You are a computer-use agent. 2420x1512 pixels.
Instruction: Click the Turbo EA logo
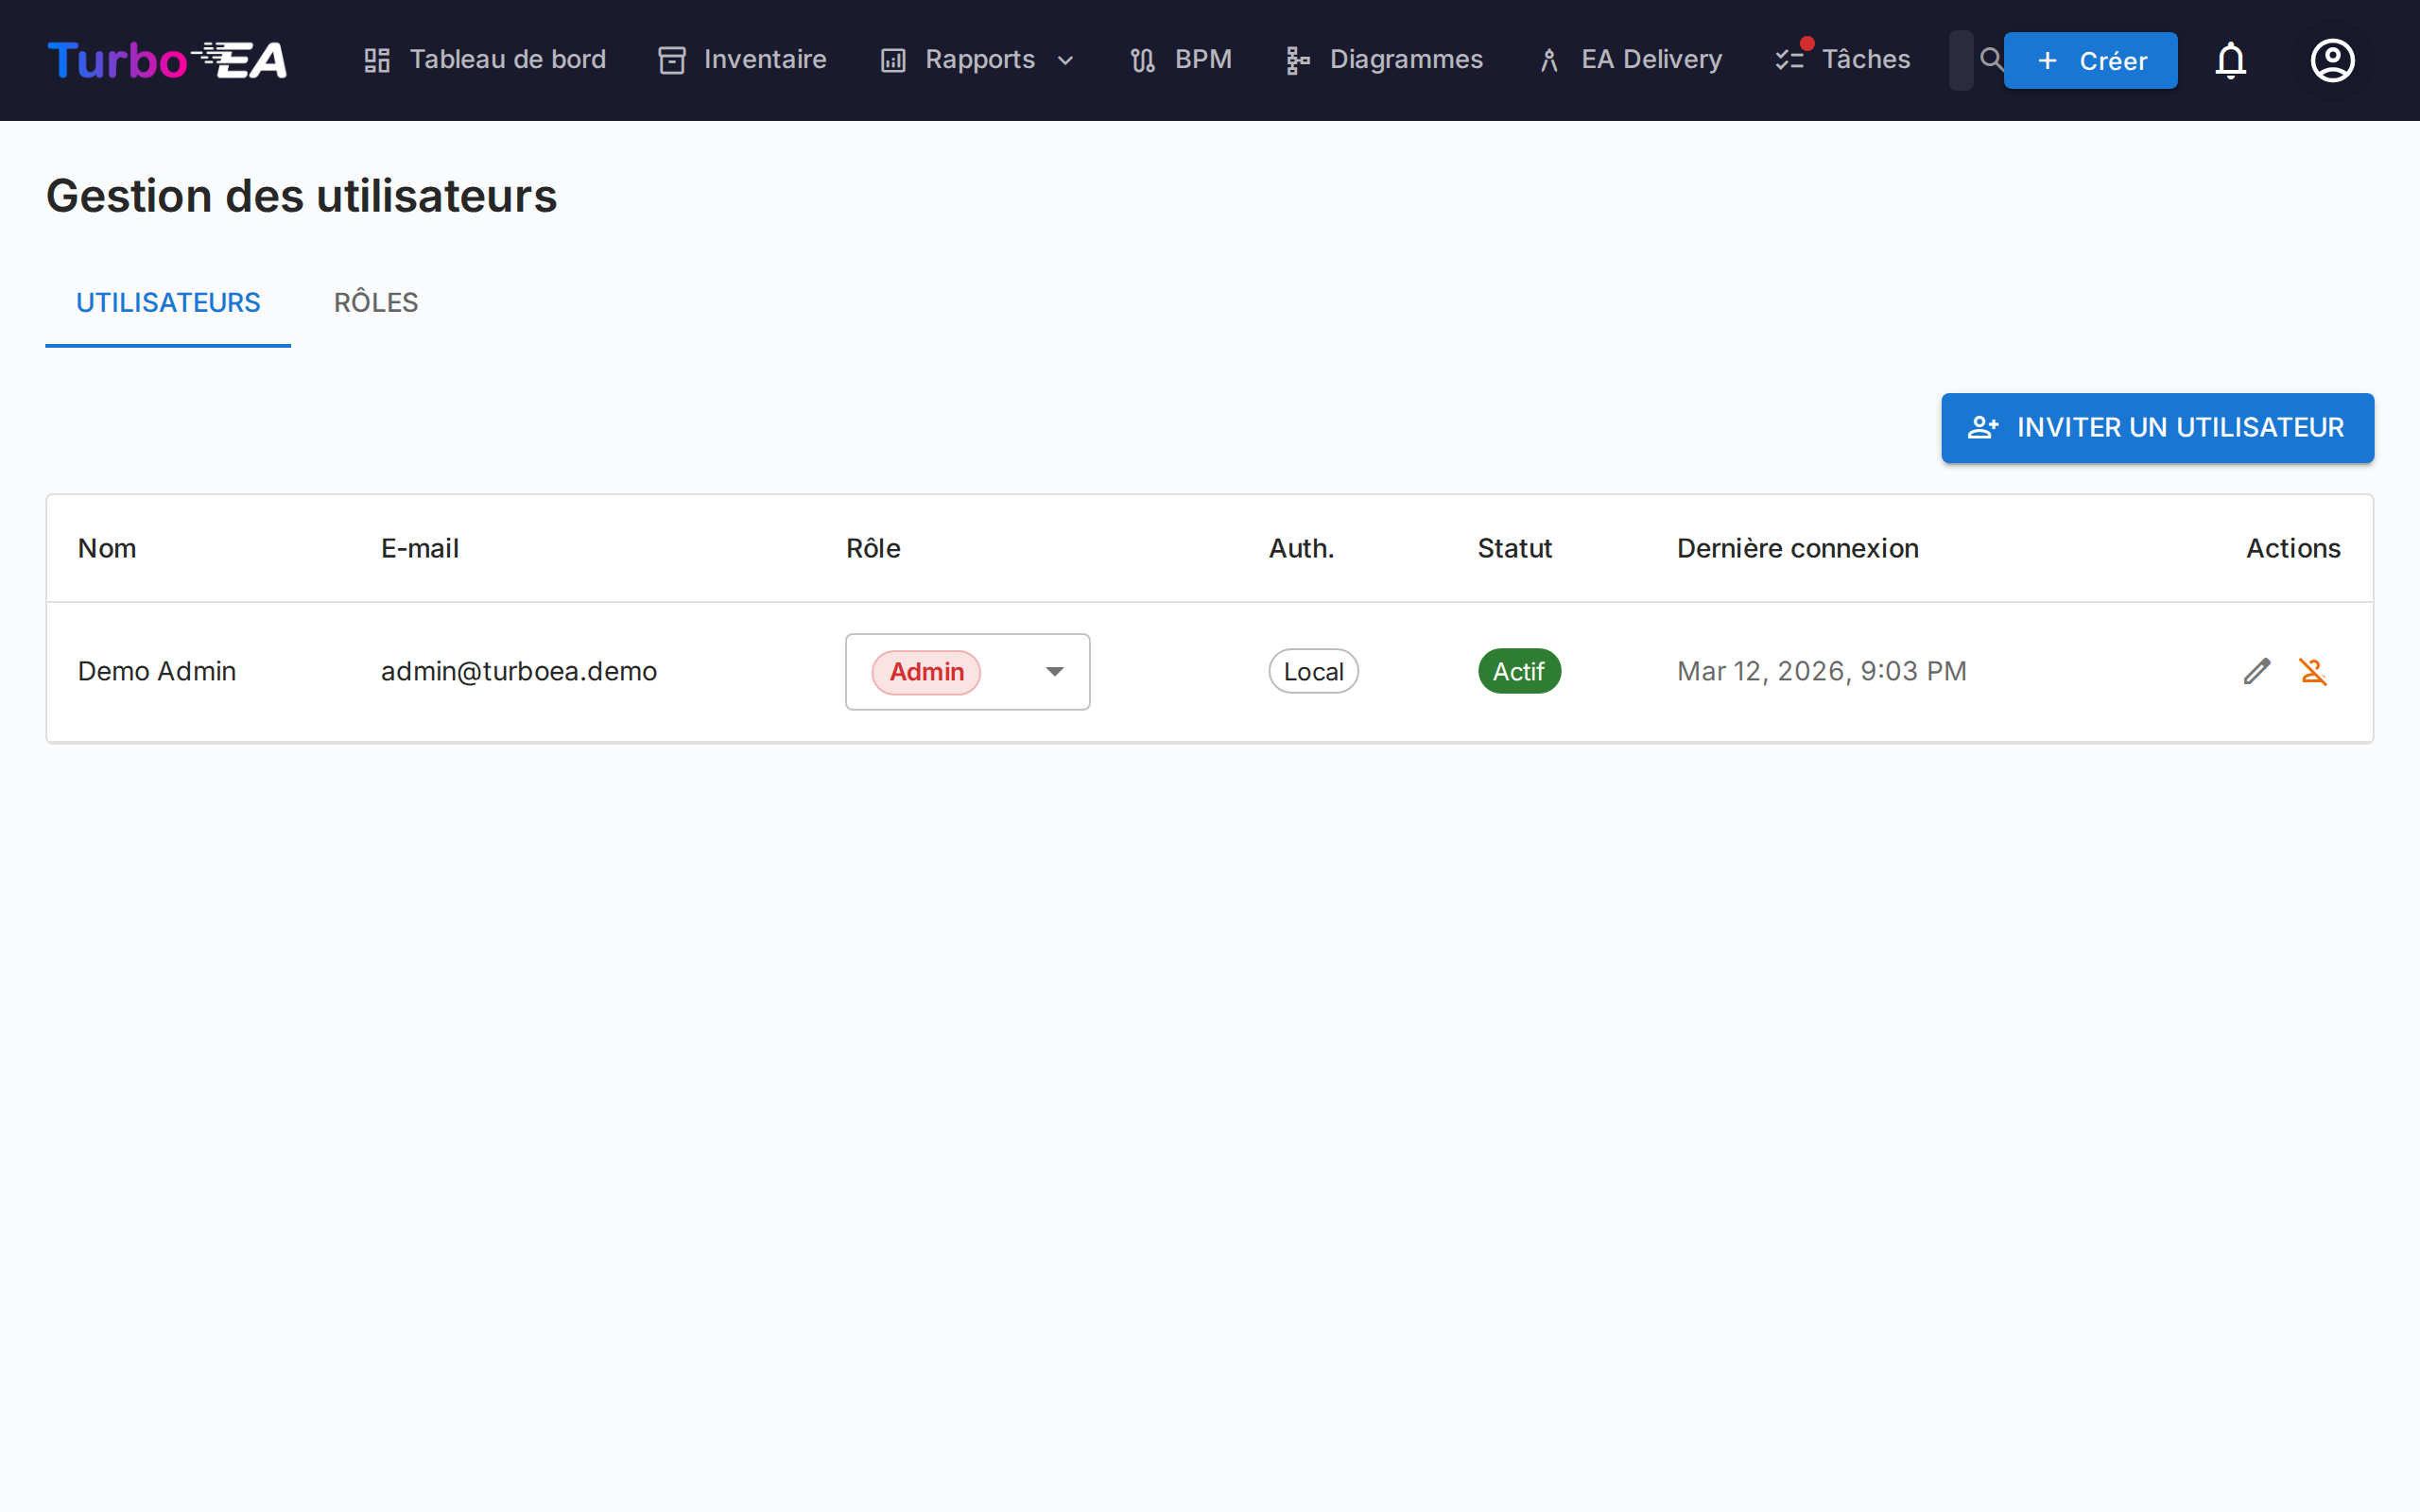click(x=167, y=60)
